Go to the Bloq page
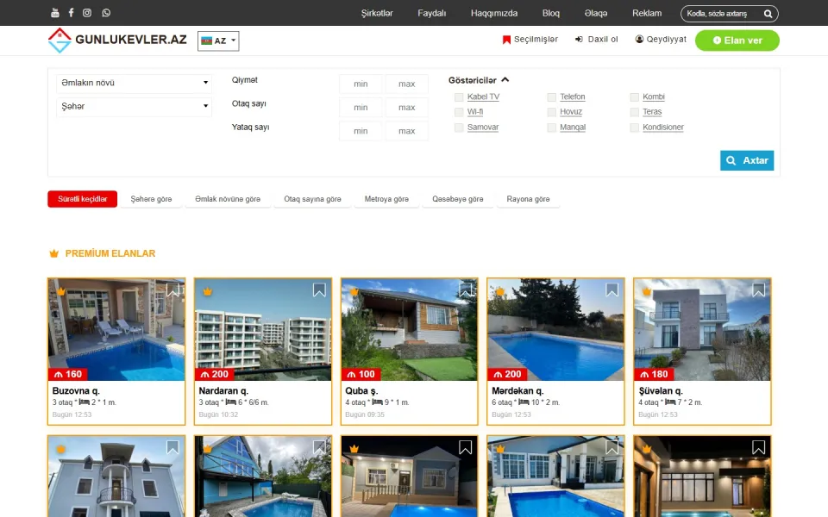This screenshot has height=517, width=828. [x=551, y=13]
